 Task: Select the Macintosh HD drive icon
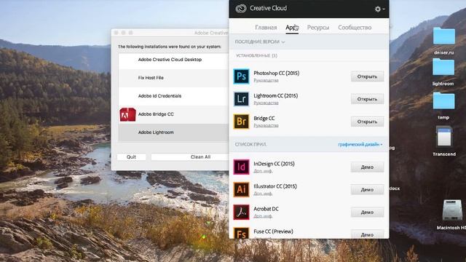click(451, 214)
